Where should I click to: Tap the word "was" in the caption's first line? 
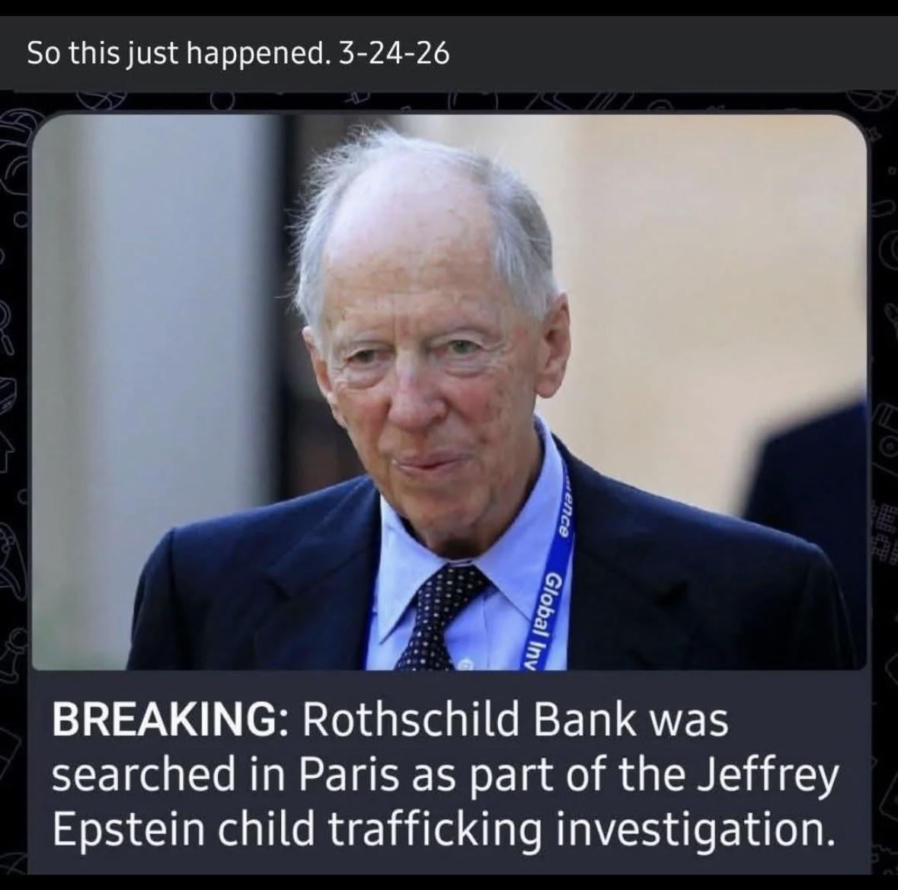pyautogui.click(x=689, y=720)
